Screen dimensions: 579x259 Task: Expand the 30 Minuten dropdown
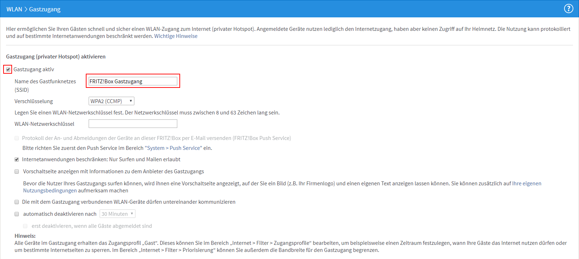click(x=117, y=214)
